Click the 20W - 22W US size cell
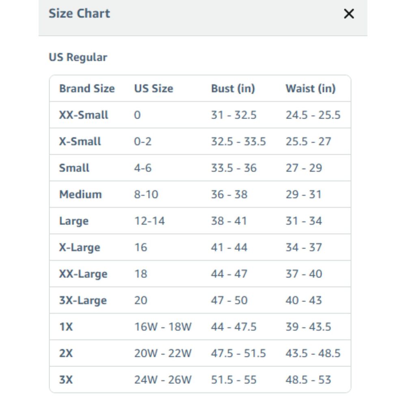The image size is (406, 406). [163, 353]
